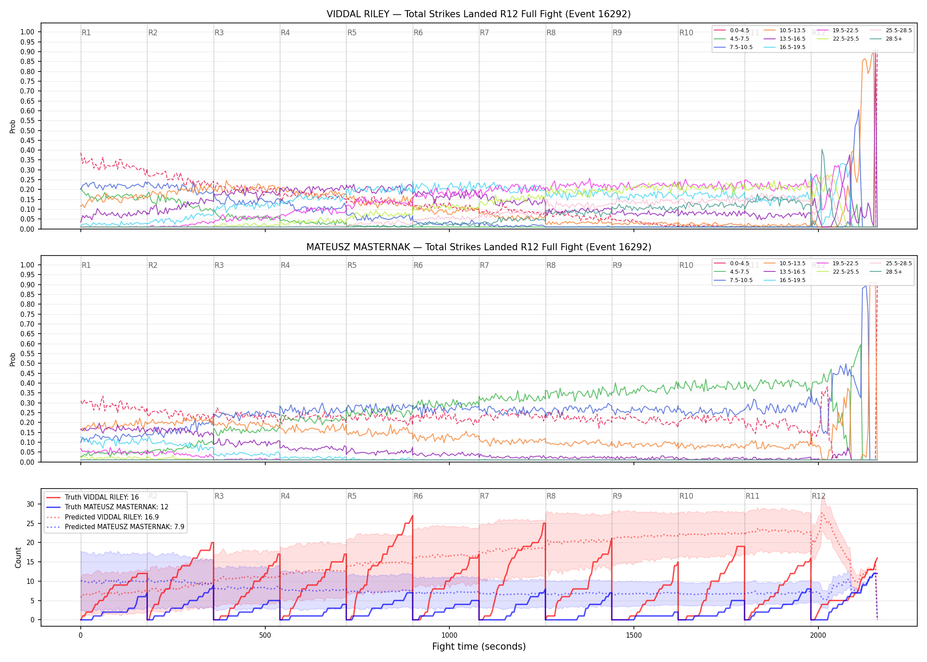Click R6 round marker in Count chart

click(x=418, y=496)
